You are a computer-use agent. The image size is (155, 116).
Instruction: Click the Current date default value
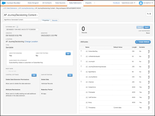pos(118,107)
